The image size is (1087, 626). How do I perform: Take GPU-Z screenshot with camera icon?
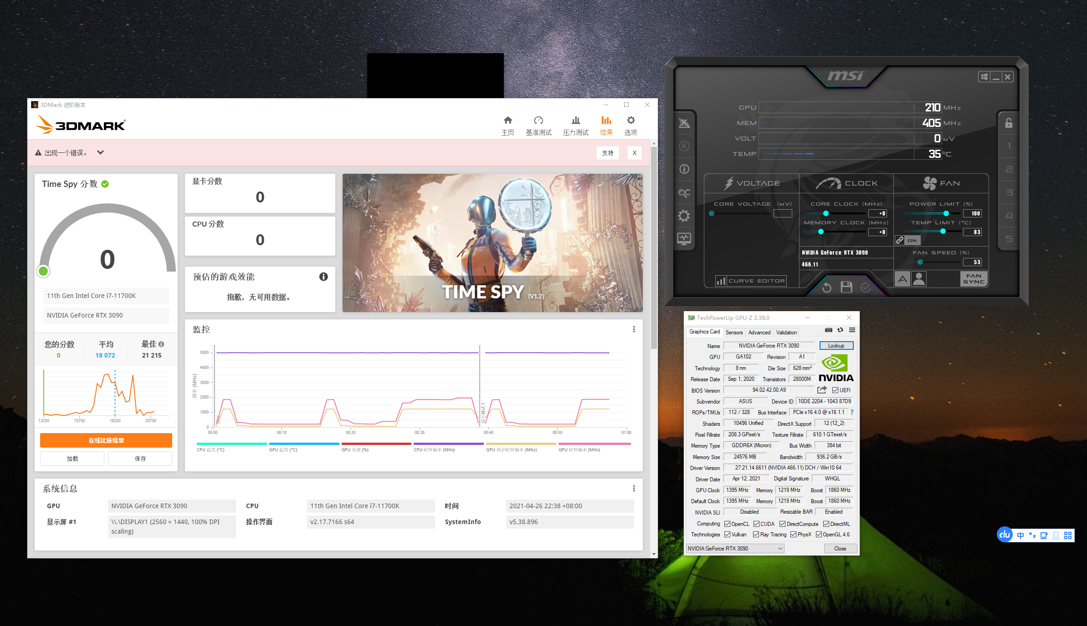(828, 330)
